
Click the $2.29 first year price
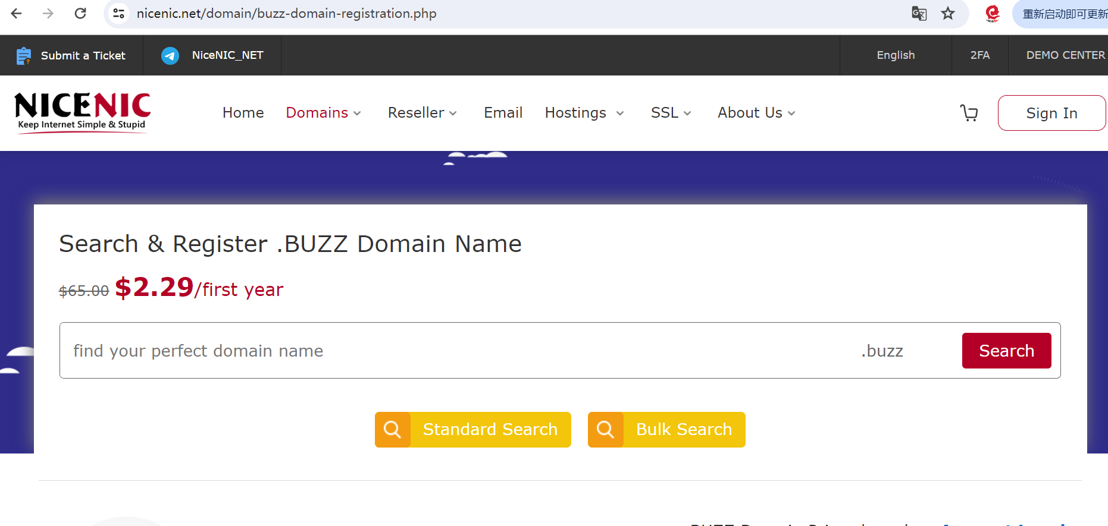(x=199, y=288)
